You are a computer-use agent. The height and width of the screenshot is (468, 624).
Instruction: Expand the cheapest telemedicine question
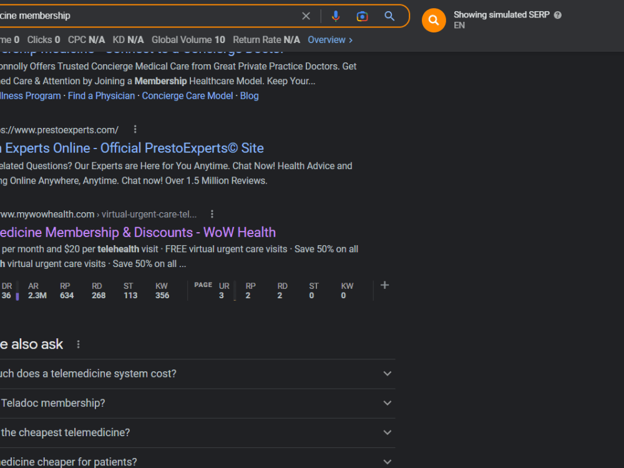(197, 432)
